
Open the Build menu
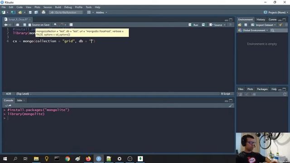tap(58, 7)
